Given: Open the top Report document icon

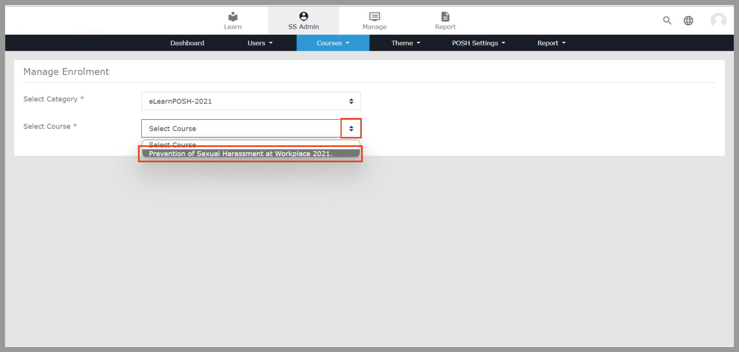Looking at the screenshot, I should (445, 17).
